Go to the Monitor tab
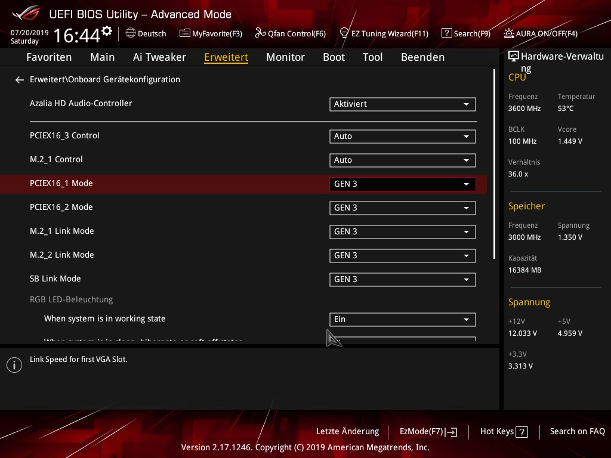Screen dimensions: 611x458 pyautogui.click(x=285, y=57)
